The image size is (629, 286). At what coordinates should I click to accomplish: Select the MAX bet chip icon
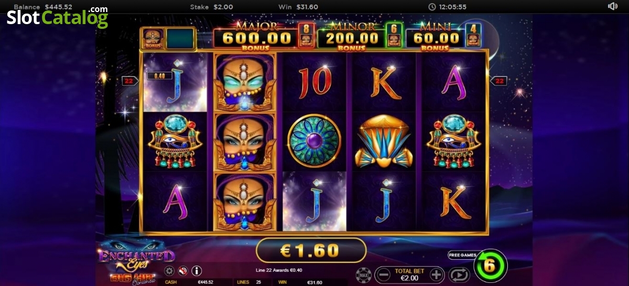click(364, 274)
